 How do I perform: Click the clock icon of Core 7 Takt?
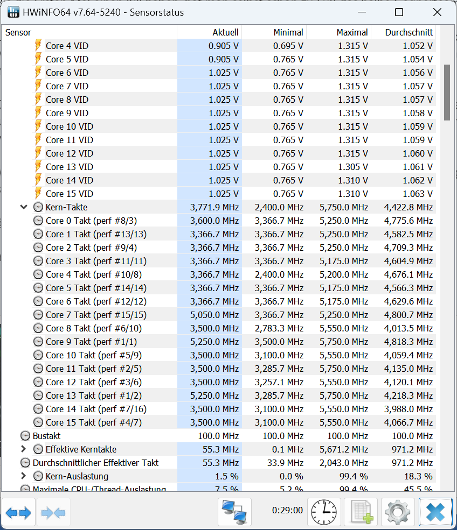[x=38, y=315]
